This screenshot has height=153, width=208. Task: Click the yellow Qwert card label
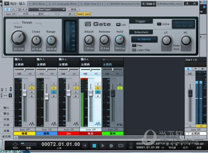coord(84,14)
